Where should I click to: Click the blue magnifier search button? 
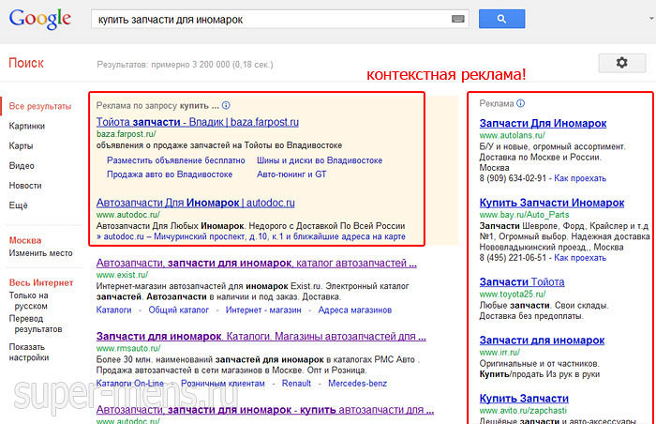501,19
